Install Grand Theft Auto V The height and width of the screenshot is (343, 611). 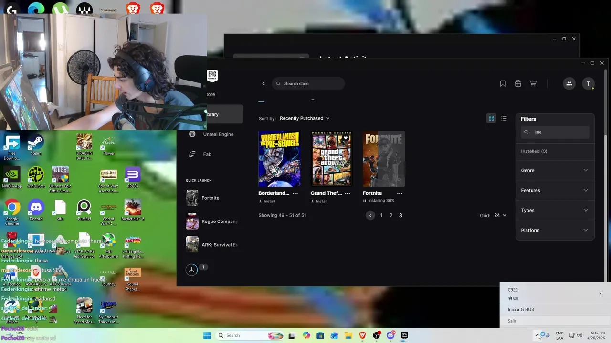coord(319,201)
